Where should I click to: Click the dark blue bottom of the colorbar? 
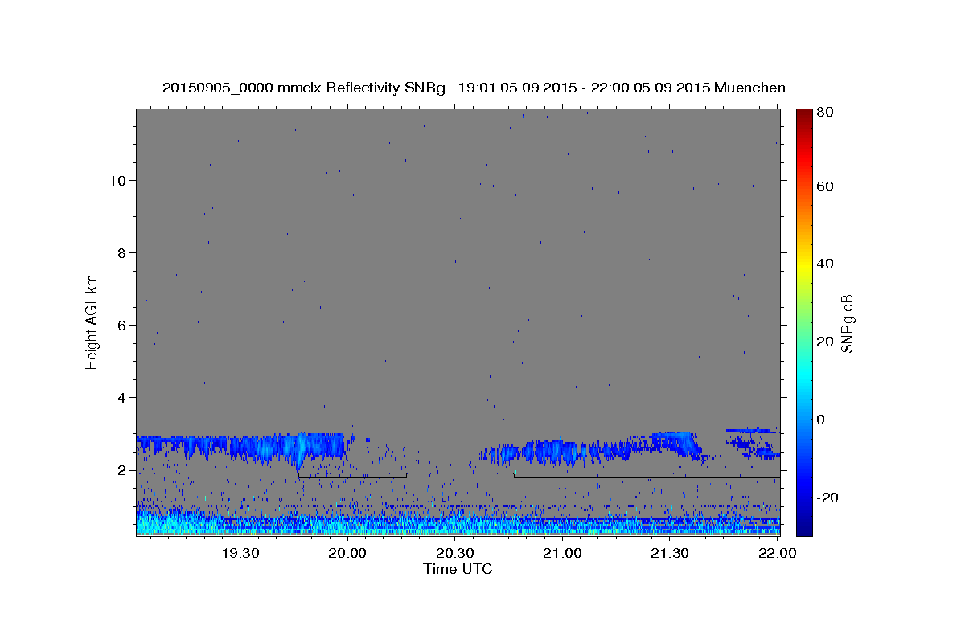[804, 526]
